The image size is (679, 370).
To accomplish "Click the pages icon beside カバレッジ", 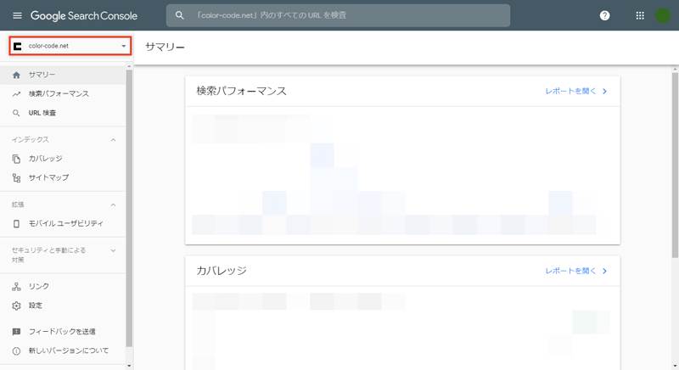I will pyautogui.click(x=16, y=159).
